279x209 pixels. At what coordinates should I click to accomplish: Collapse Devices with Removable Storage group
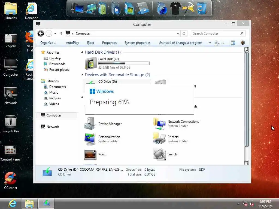coord(82,75)
